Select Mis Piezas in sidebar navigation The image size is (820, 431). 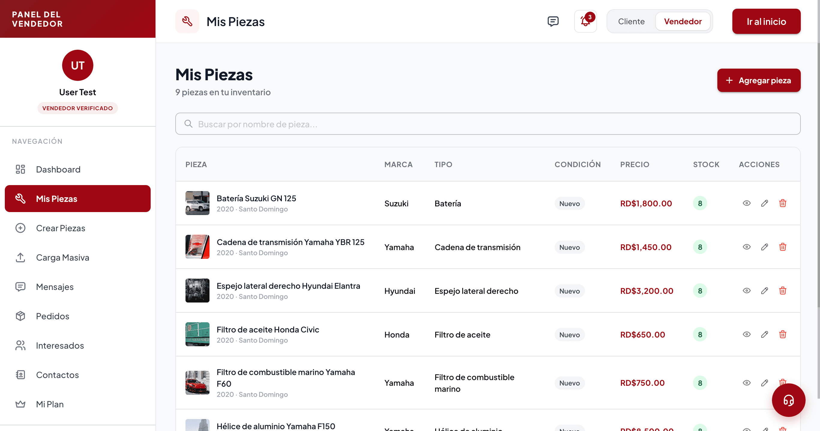78,199
